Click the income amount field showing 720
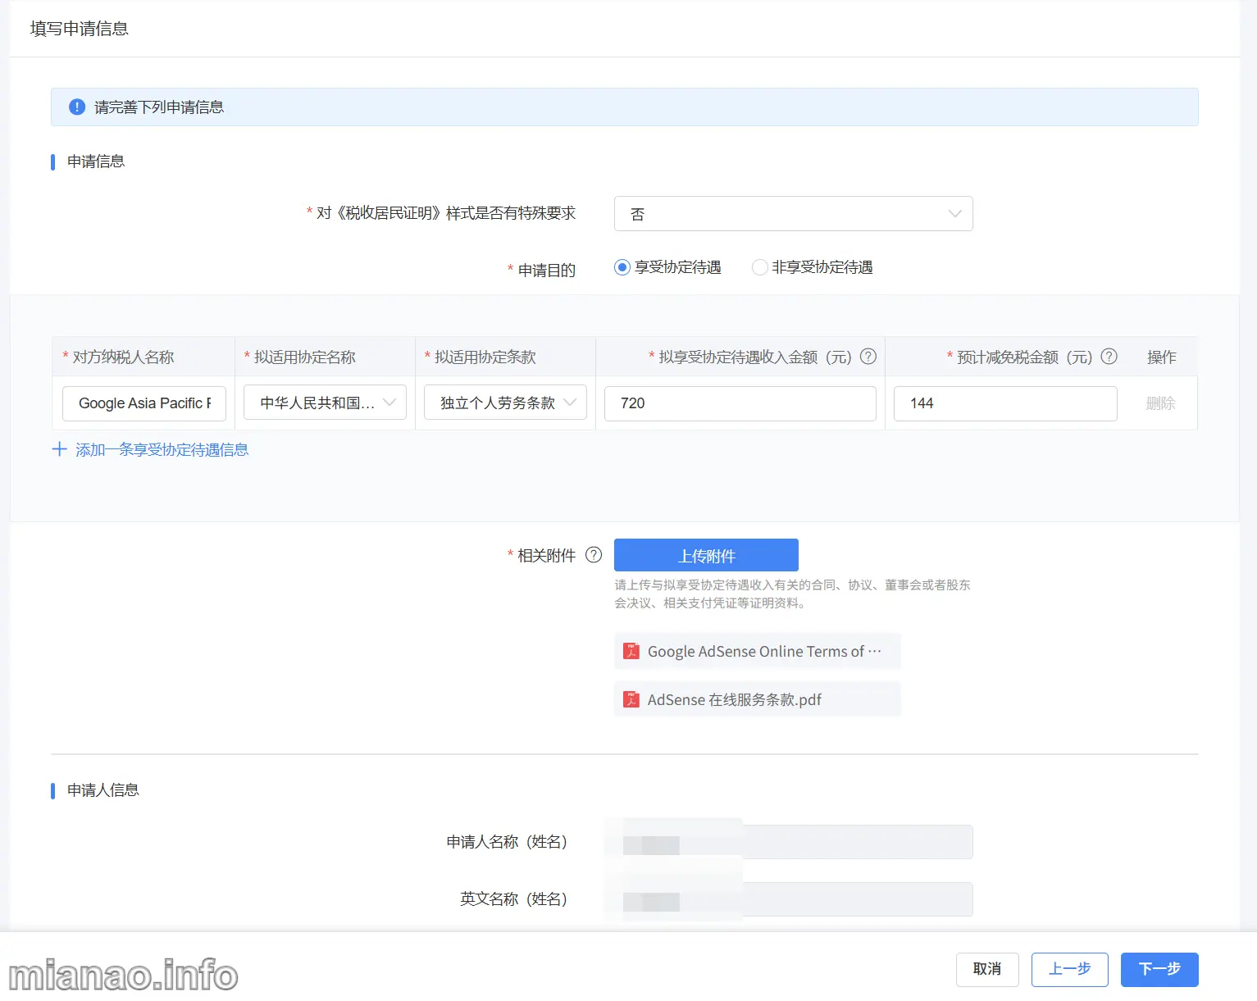The image size is (1257, 1001). point(740,403)
